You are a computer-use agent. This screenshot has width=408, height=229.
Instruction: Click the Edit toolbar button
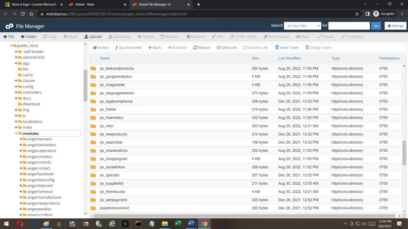[x=217, y=37]
